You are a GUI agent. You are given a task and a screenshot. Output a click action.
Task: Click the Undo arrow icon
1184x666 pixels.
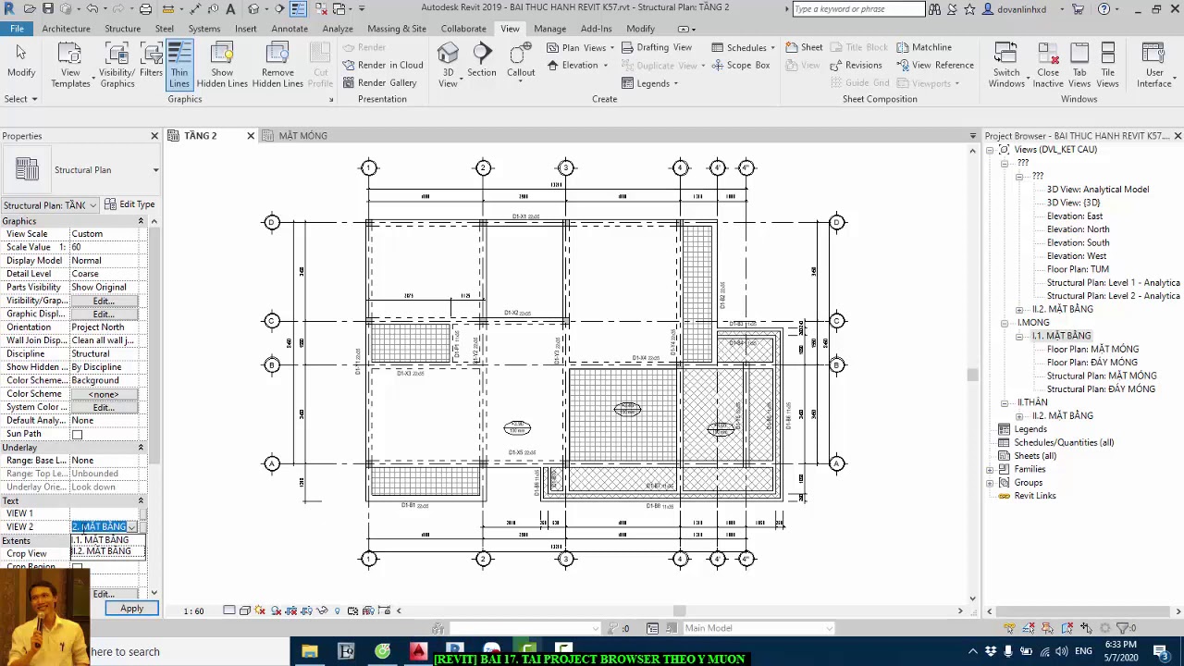point(92,9)
